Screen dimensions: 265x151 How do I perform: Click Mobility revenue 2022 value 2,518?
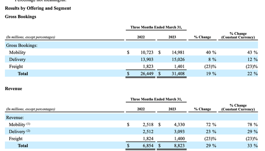pos(148,125)
